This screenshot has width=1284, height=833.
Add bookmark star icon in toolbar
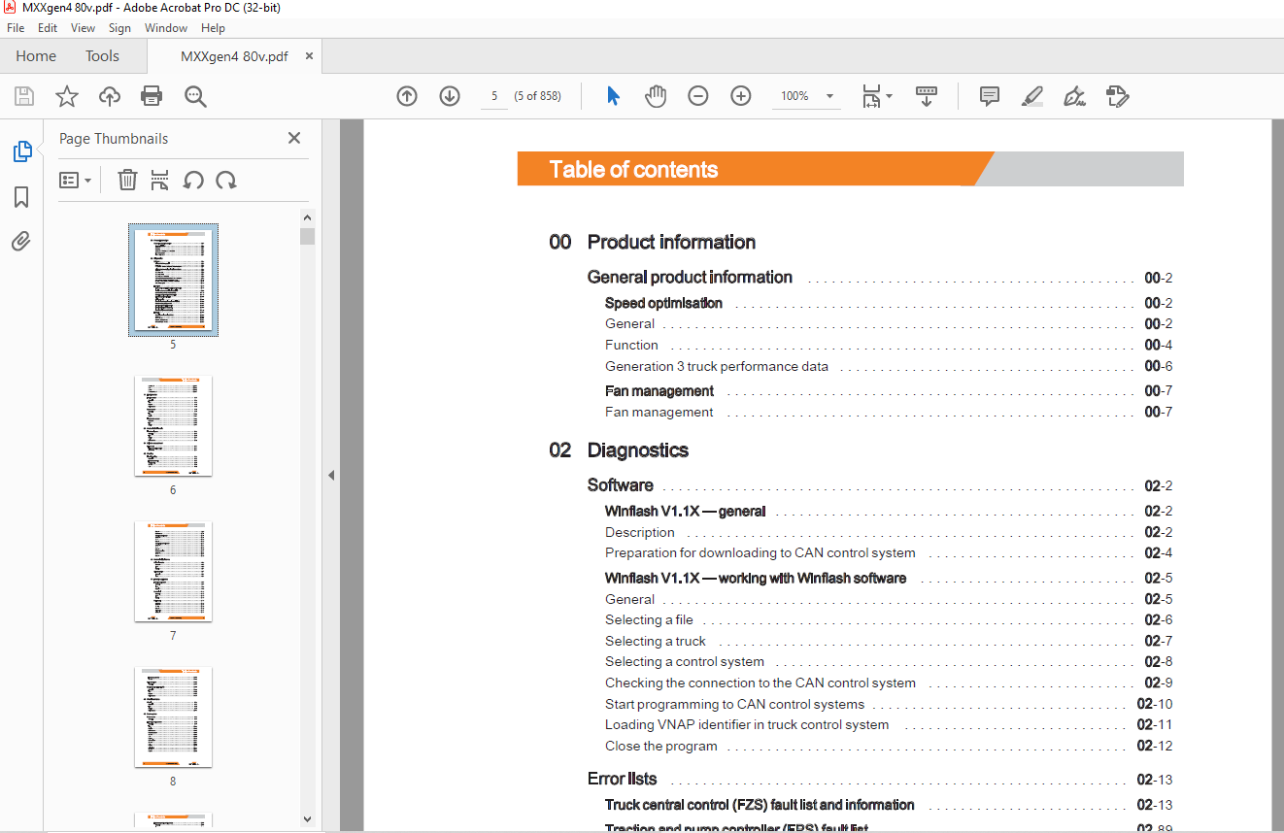tap(66, 96)
